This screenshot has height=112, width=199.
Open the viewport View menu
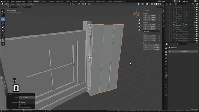[x=19, y=4]
